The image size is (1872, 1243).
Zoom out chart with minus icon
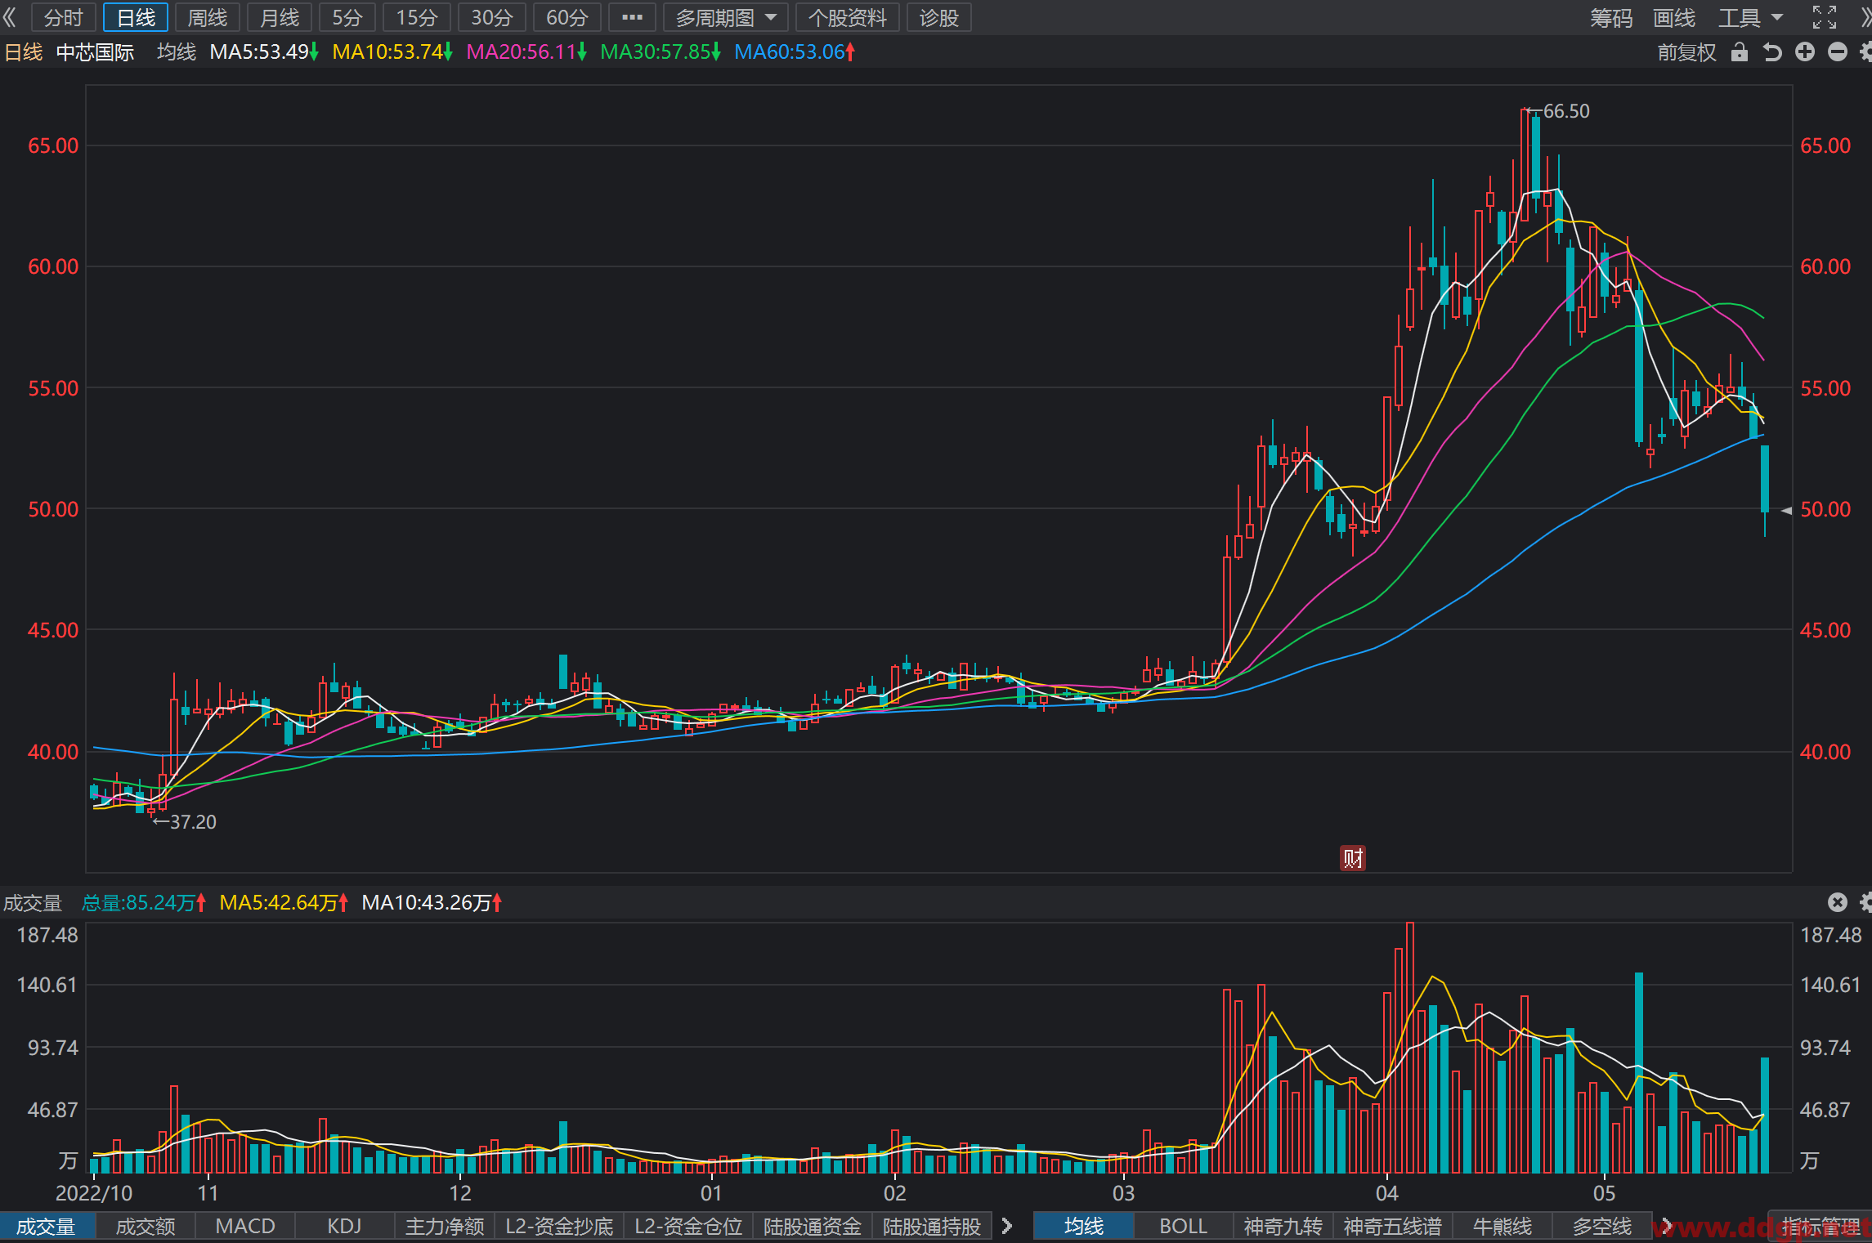point(1838,52)
